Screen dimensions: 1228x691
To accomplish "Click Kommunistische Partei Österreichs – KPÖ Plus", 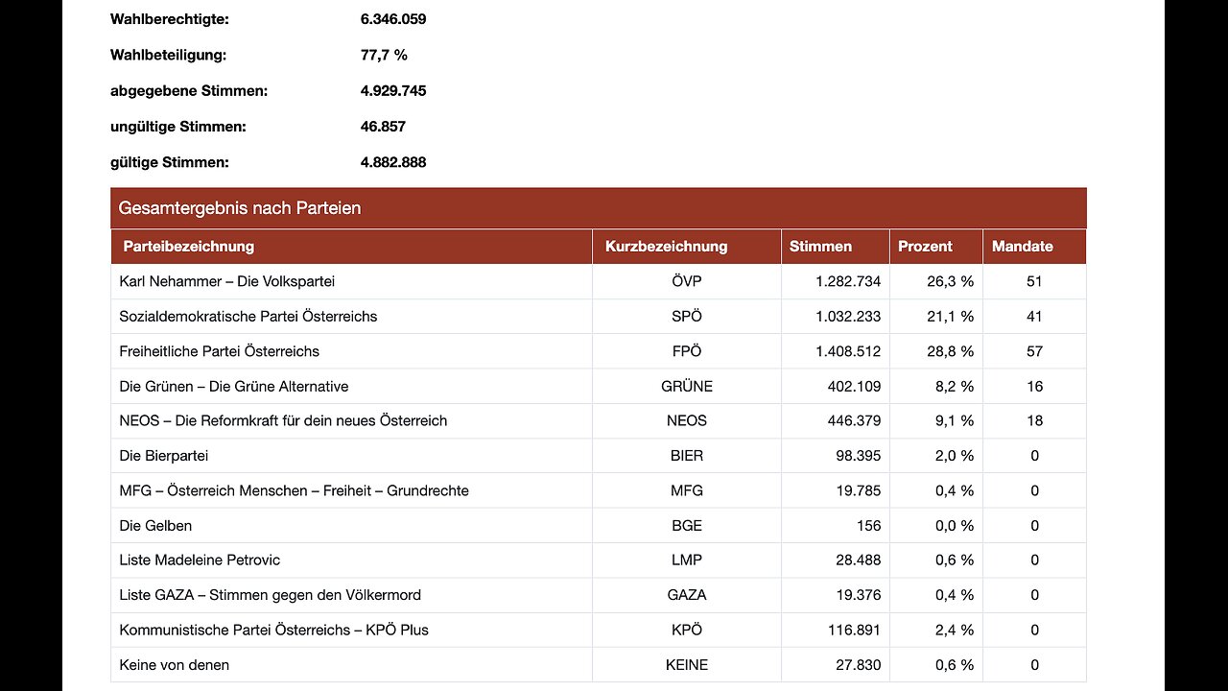I will (274, 630).
